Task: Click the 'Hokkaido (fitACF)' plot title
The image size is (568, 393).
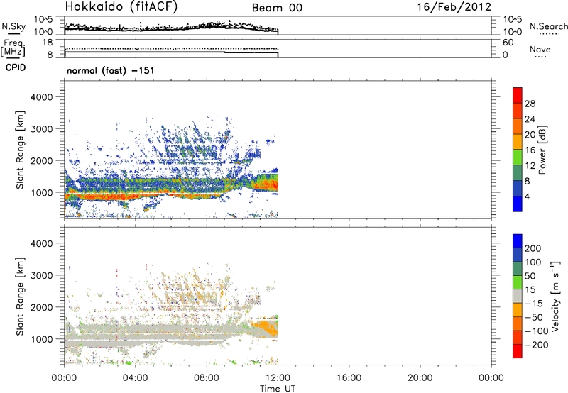Action: pyautogui.click(x=121, y=6)
